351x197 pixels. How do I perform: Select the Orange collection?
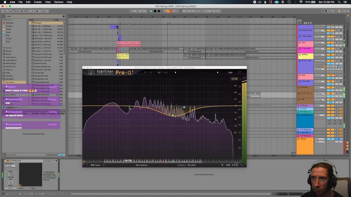point(9,26)
